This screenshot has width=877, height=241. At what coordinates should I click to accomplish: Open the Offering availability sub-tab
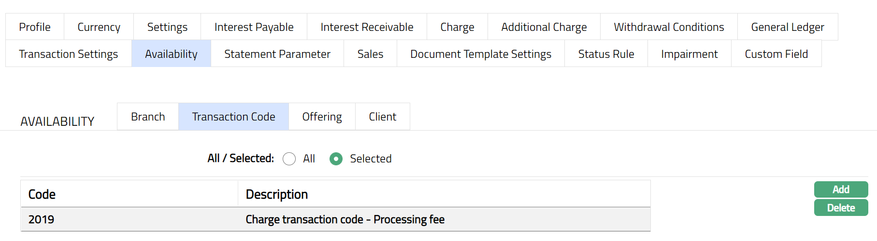pos(322,117)
